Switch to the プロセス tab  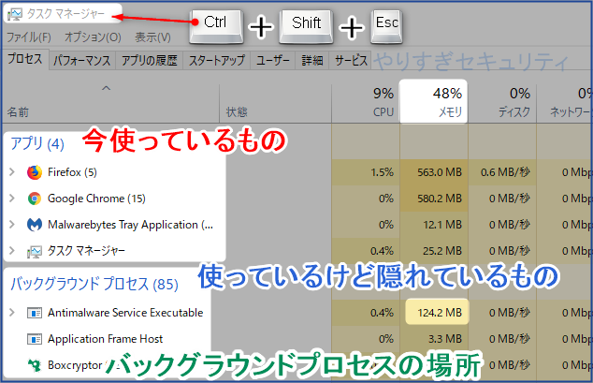(25, 59)
